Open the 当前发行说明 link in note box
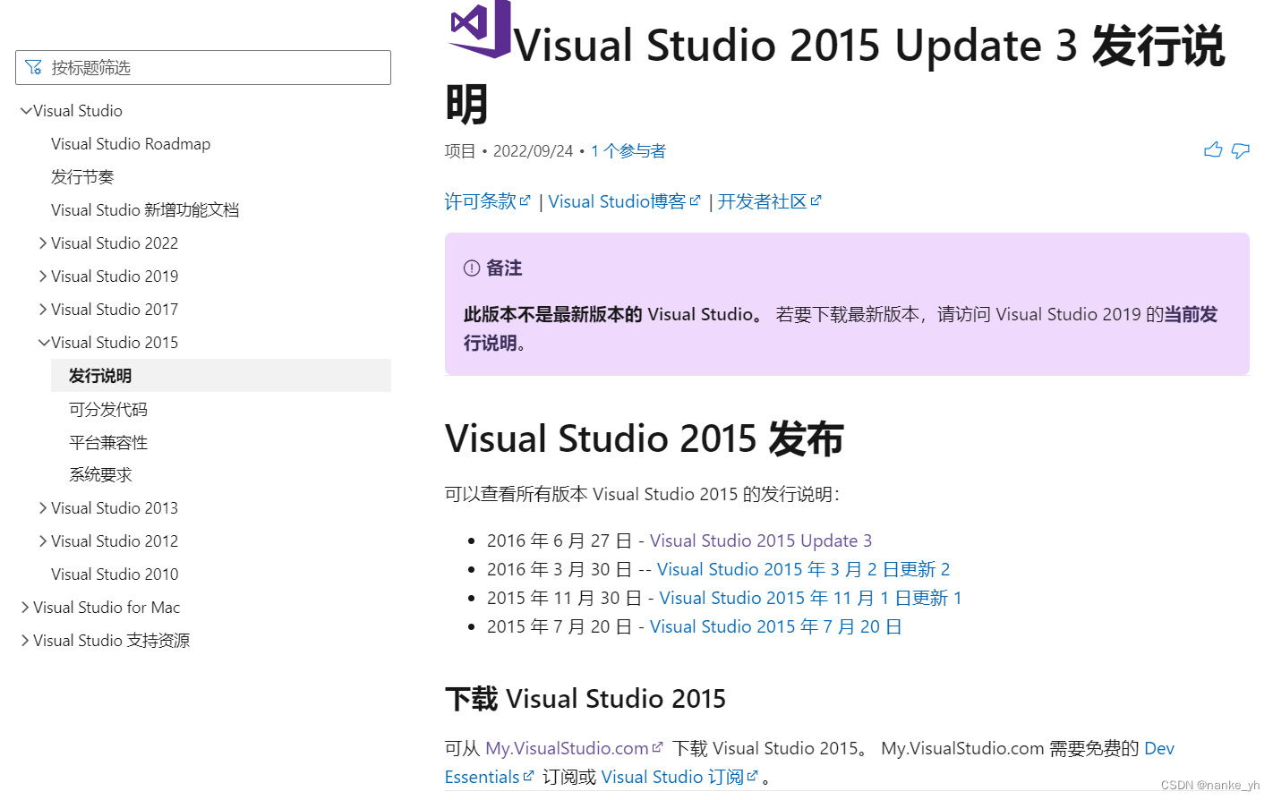 1191,314
